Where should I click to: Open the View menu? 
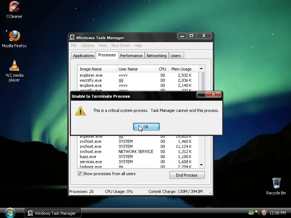[x=103, y=45]
